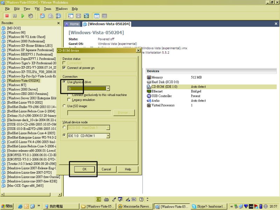Click the Revert to Snapshot toolbar icon
This screenshot has width=280, height=210.
pos(50,16)
